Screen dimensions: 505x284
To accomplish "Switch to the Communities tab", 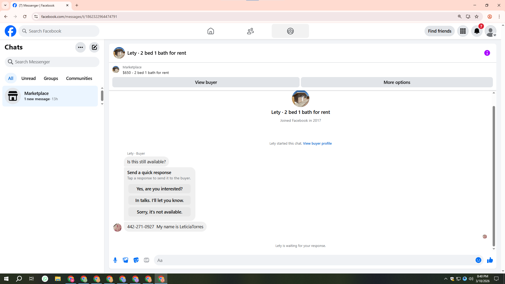I will [79, 78].
